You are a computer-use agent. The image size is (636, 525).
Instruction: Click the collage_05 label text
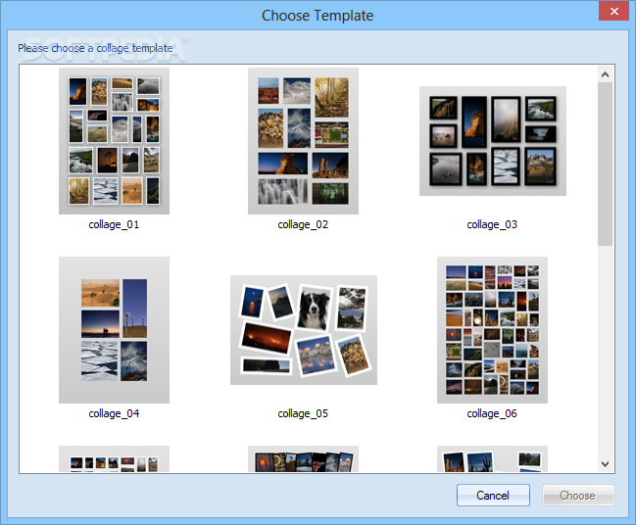click(303, 413)
